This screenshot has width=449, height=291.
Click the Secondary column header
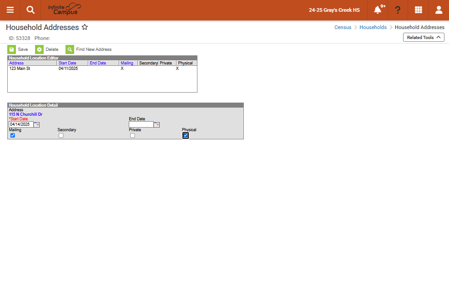(148, 63)
